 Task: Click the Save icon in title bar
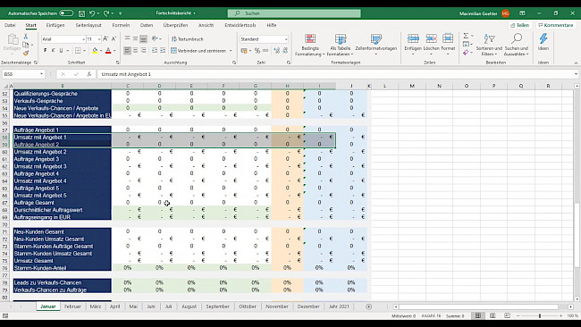82,13
